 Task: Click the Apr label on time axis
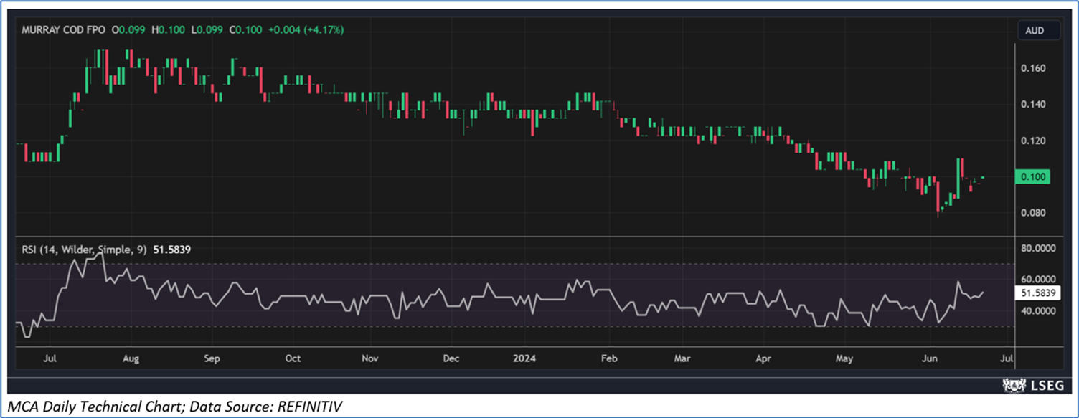(x=765, y=358)
